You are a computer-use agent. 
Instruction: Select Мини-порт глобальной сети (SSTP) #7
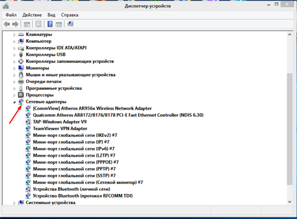coord(74,175)
